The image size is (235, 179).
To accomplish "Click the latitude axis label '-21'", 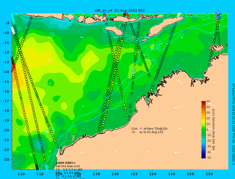I will click(x=6, y=140).
